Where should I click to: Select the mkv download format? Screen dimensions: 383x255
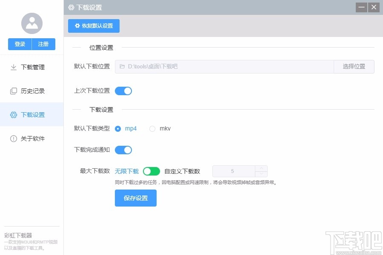pyautogui.click(x=152, y=128)
